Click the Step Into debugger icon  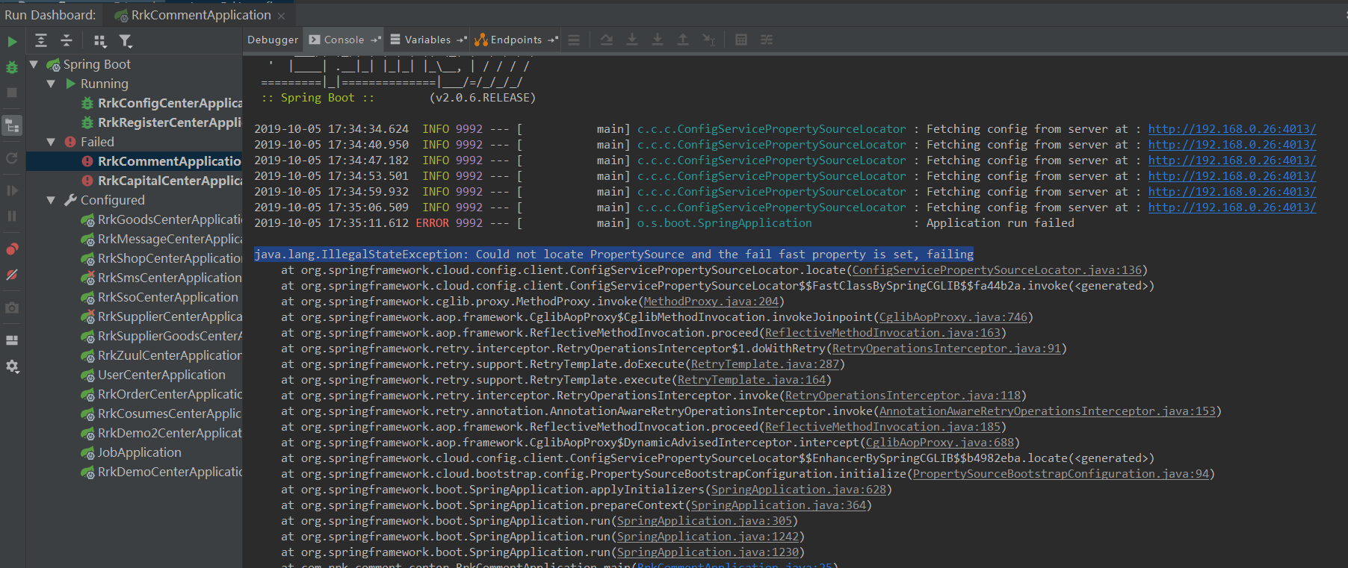click(632, 40)
